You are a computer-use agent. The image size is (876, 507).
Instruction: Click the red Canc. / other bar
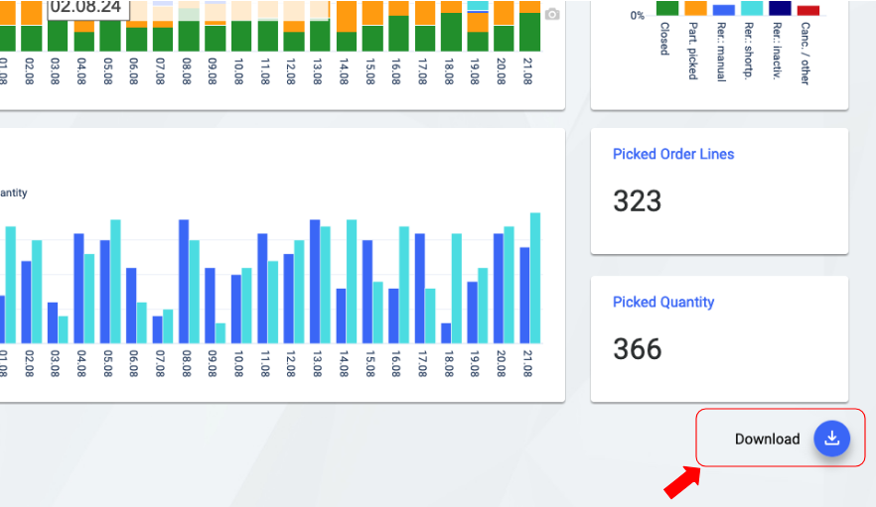pos(808,11)
